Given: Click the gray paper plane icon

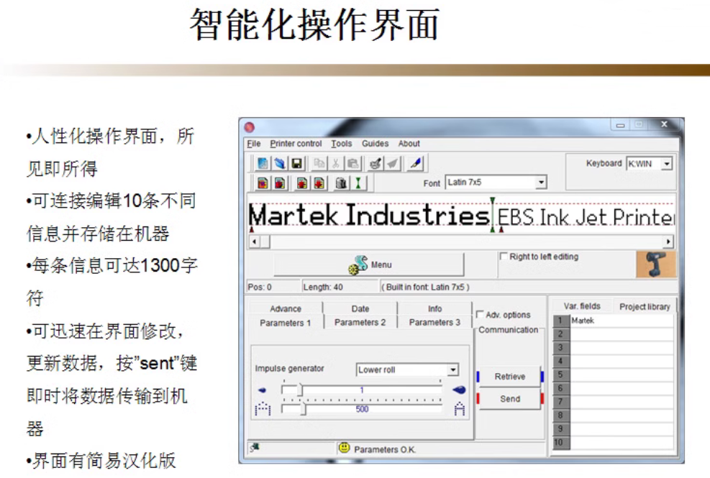Looking at the screenshot, I should pyautogui.click(x=393, y=163).
